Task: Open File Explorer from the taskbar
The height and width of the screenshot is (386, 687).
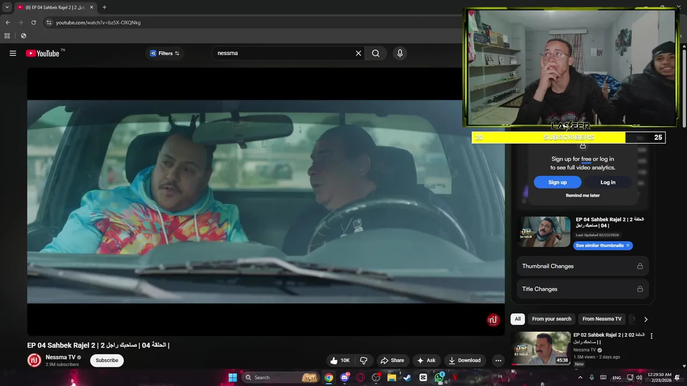Action: [x=392, y=377]
